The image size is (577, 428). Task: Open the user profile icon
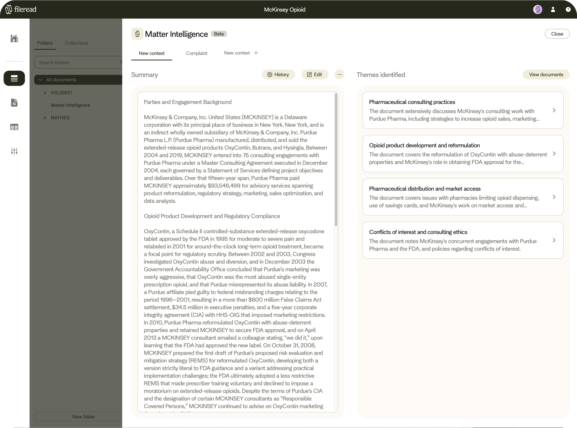tap(553, 10)
